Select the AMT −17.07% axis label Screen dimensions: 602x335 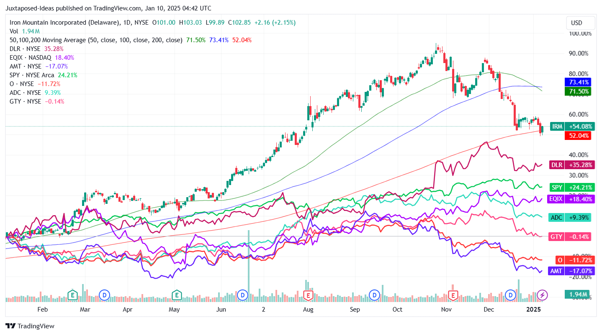tap(571, 271)
